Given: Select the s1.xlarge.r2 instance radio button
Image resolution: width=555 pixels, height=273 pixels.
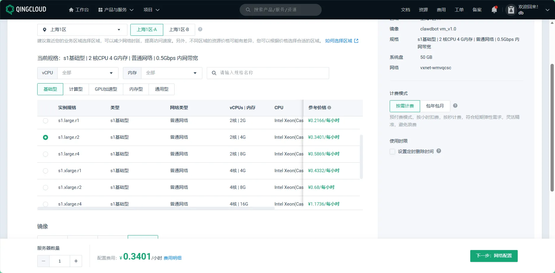Looking at the screenshot, I should 45,187.
